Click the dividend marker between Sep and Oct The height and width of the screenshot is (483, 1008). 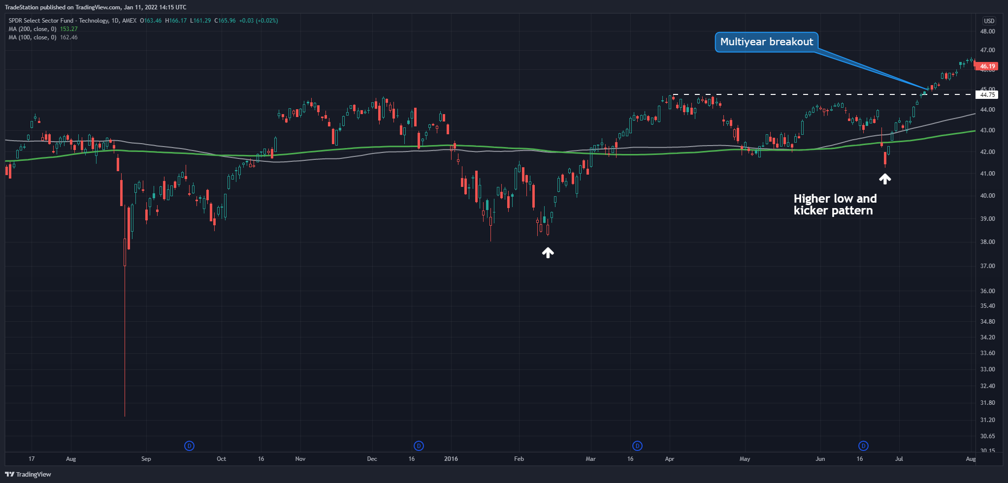pyautogui.click(x=189, y=446)
